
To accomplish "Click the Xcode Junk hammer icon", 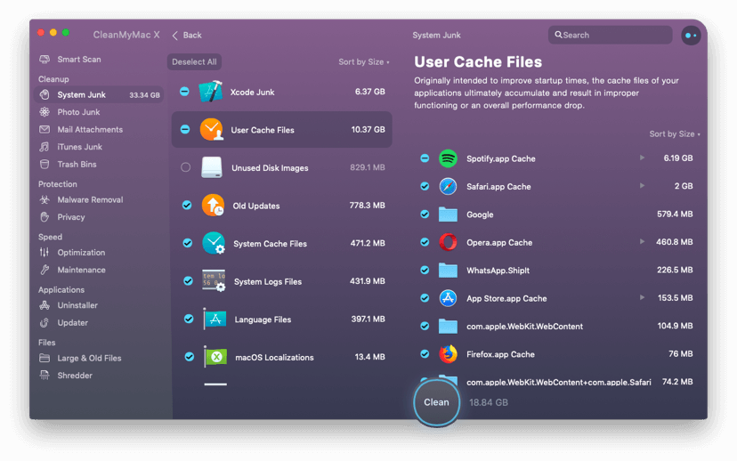I will 211,92.
